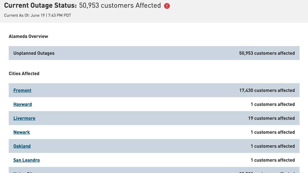This screenshot has width=308, height=173.
Task: Go to Oakland outage details
Action: (22, 146)
